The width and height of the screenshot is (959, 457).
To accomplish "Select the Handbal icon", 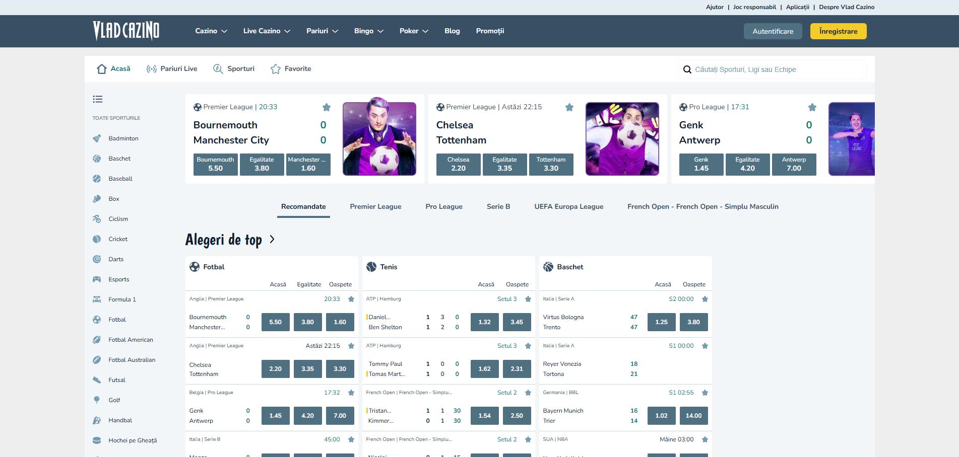I will click(97, 420).
